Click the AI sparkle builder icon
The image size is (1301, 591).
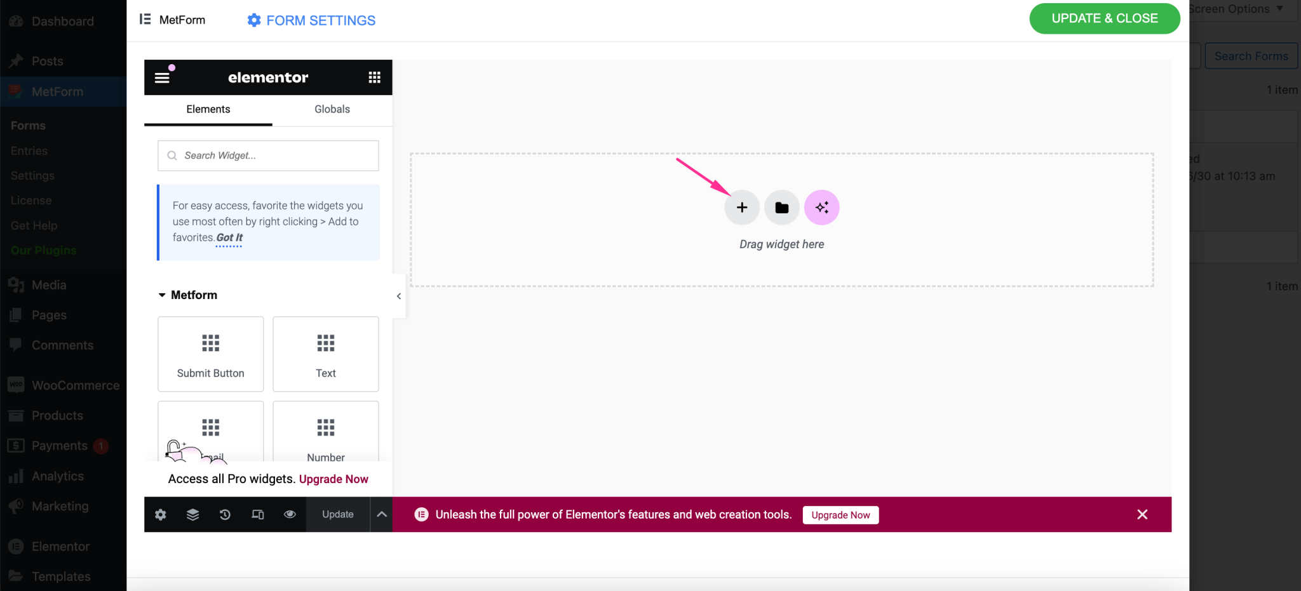821,208
